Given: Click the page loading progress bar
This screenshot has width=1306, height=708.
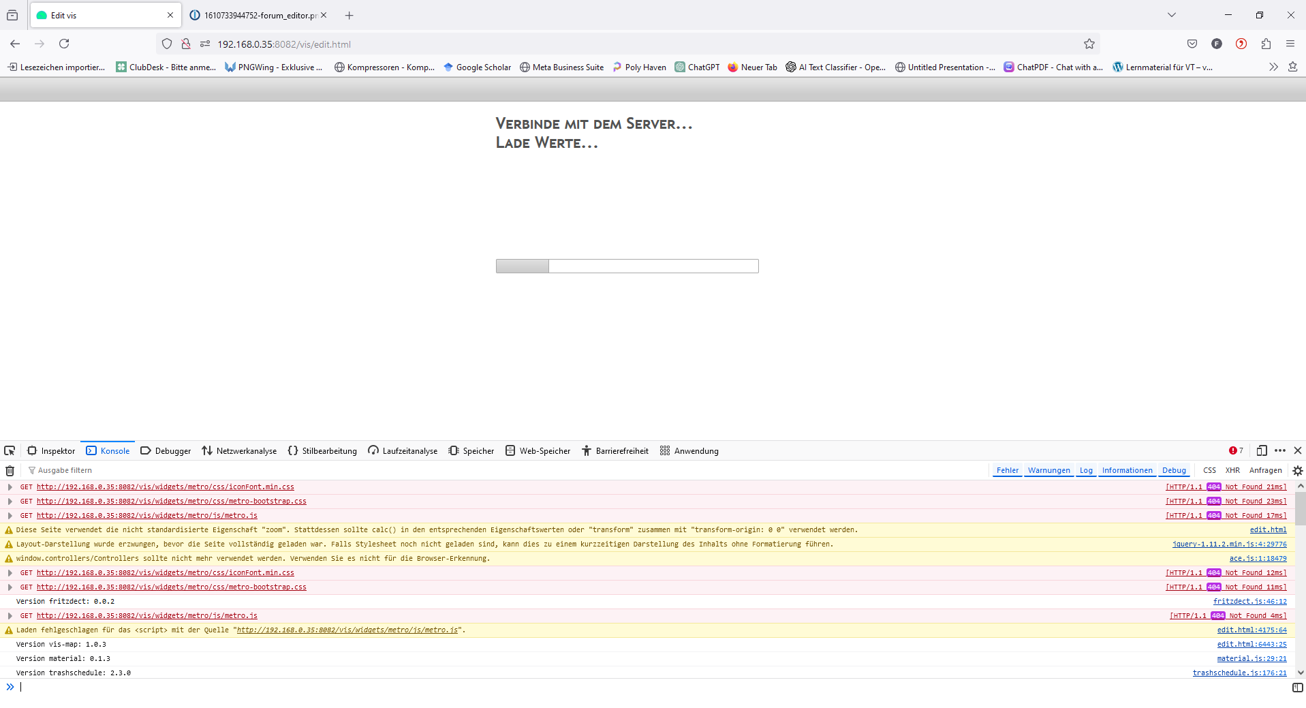Looking at the screenshot, I should (627, 266).
